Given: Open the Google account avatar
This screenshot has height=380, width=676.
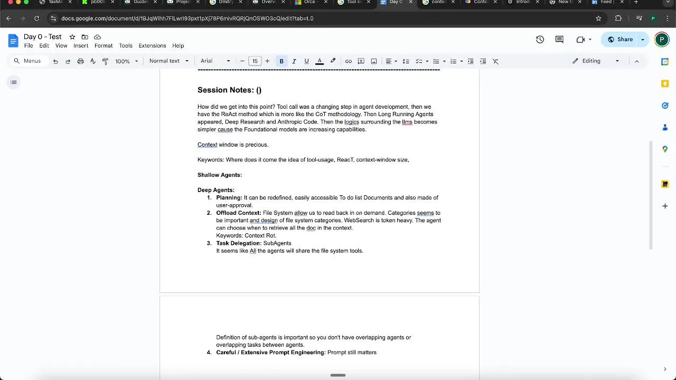Looking at the screenshot, I should click(662, 40).
